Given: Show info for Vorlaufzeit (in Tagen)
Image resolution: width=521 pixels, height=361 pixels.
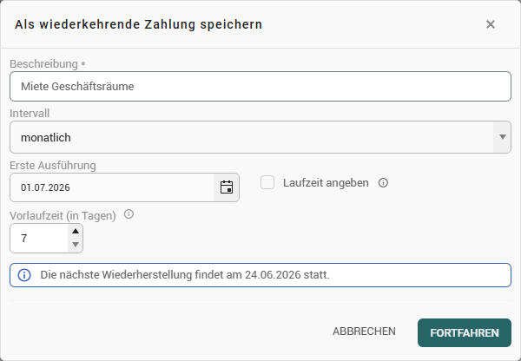Looking at the screenshot, I should coord(129,214).
